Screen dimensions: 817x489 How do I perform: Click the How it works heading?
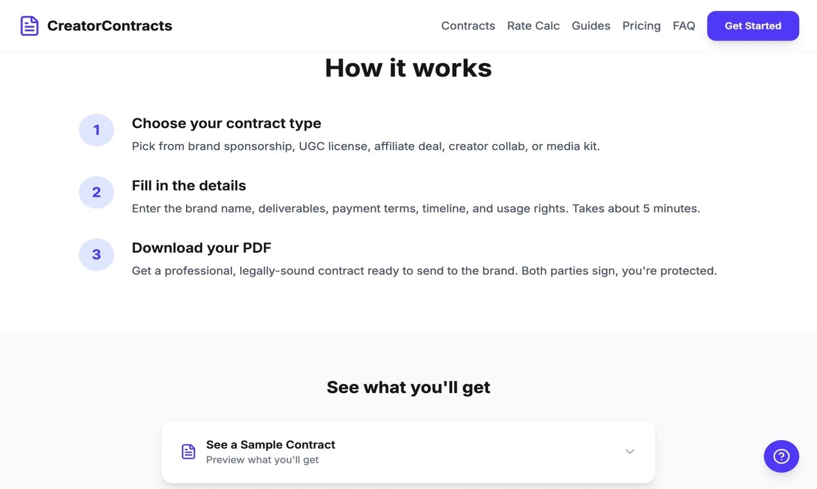point(408,68)
